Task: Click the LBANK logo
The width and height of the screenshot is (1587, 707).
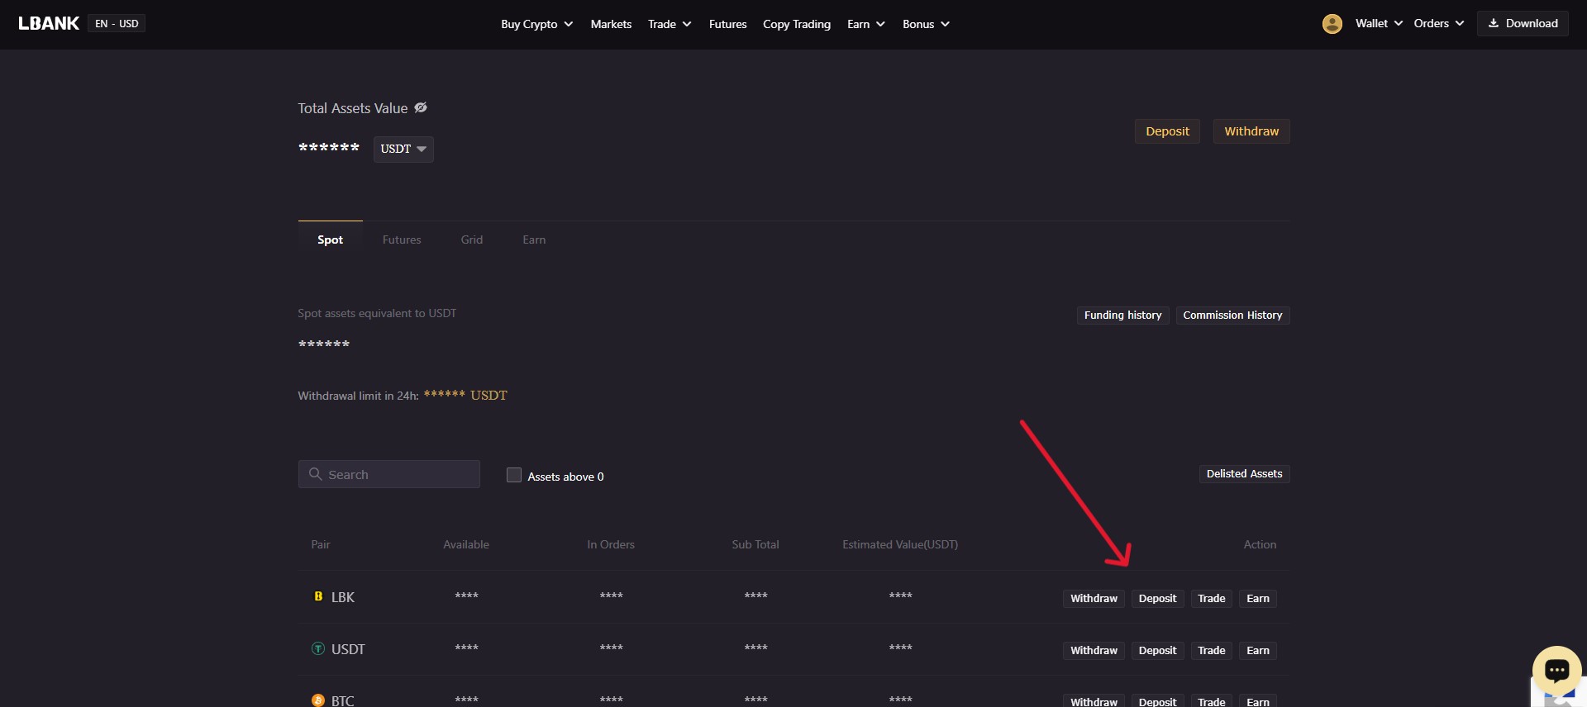Action: 49,23
